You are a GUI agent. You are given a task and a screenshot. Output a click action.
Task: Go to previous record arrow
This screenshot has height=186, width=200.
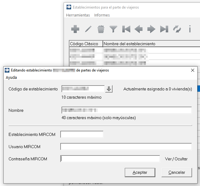(x=139, y=29)
